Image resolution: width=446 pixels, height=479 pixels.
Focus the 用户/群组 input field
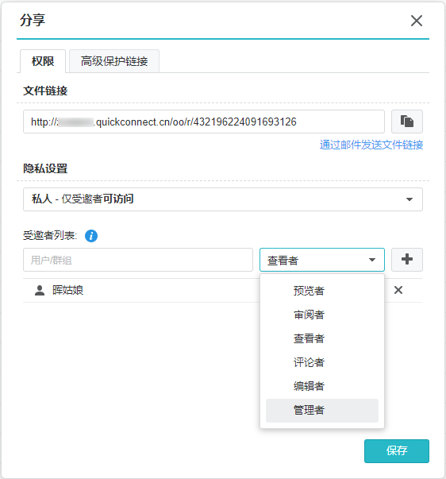pos(138,260)
